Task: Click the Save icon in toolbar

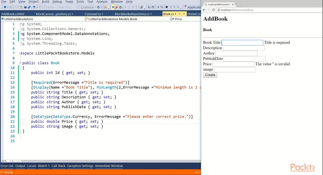Action: pyautogui.click(x=25, y=7)
